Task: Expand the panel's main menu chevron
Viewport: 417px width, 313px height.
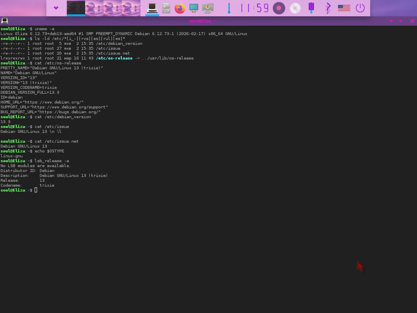Action: point(56,8)
